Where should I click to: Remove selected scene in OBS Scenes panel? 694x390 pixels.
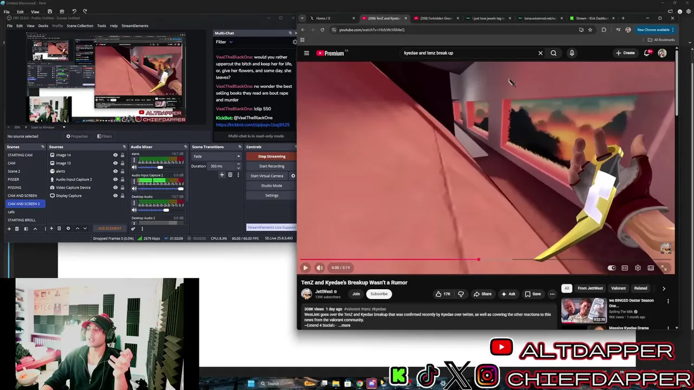coord(17,229)
